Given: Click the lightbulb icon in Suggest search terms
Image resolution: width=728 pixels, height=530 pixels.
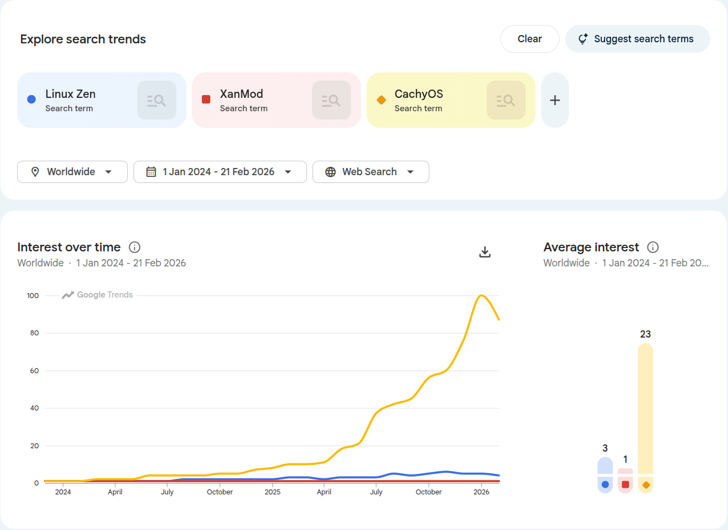Looking at the screenshot, I should [x=582, y=39].
